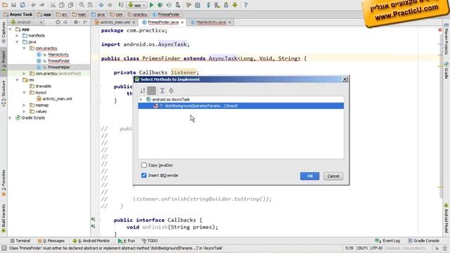Click the 'practicu' breadcrumb in navigation bar
Viewport: 450px width, 253px height.
(138, 14)
